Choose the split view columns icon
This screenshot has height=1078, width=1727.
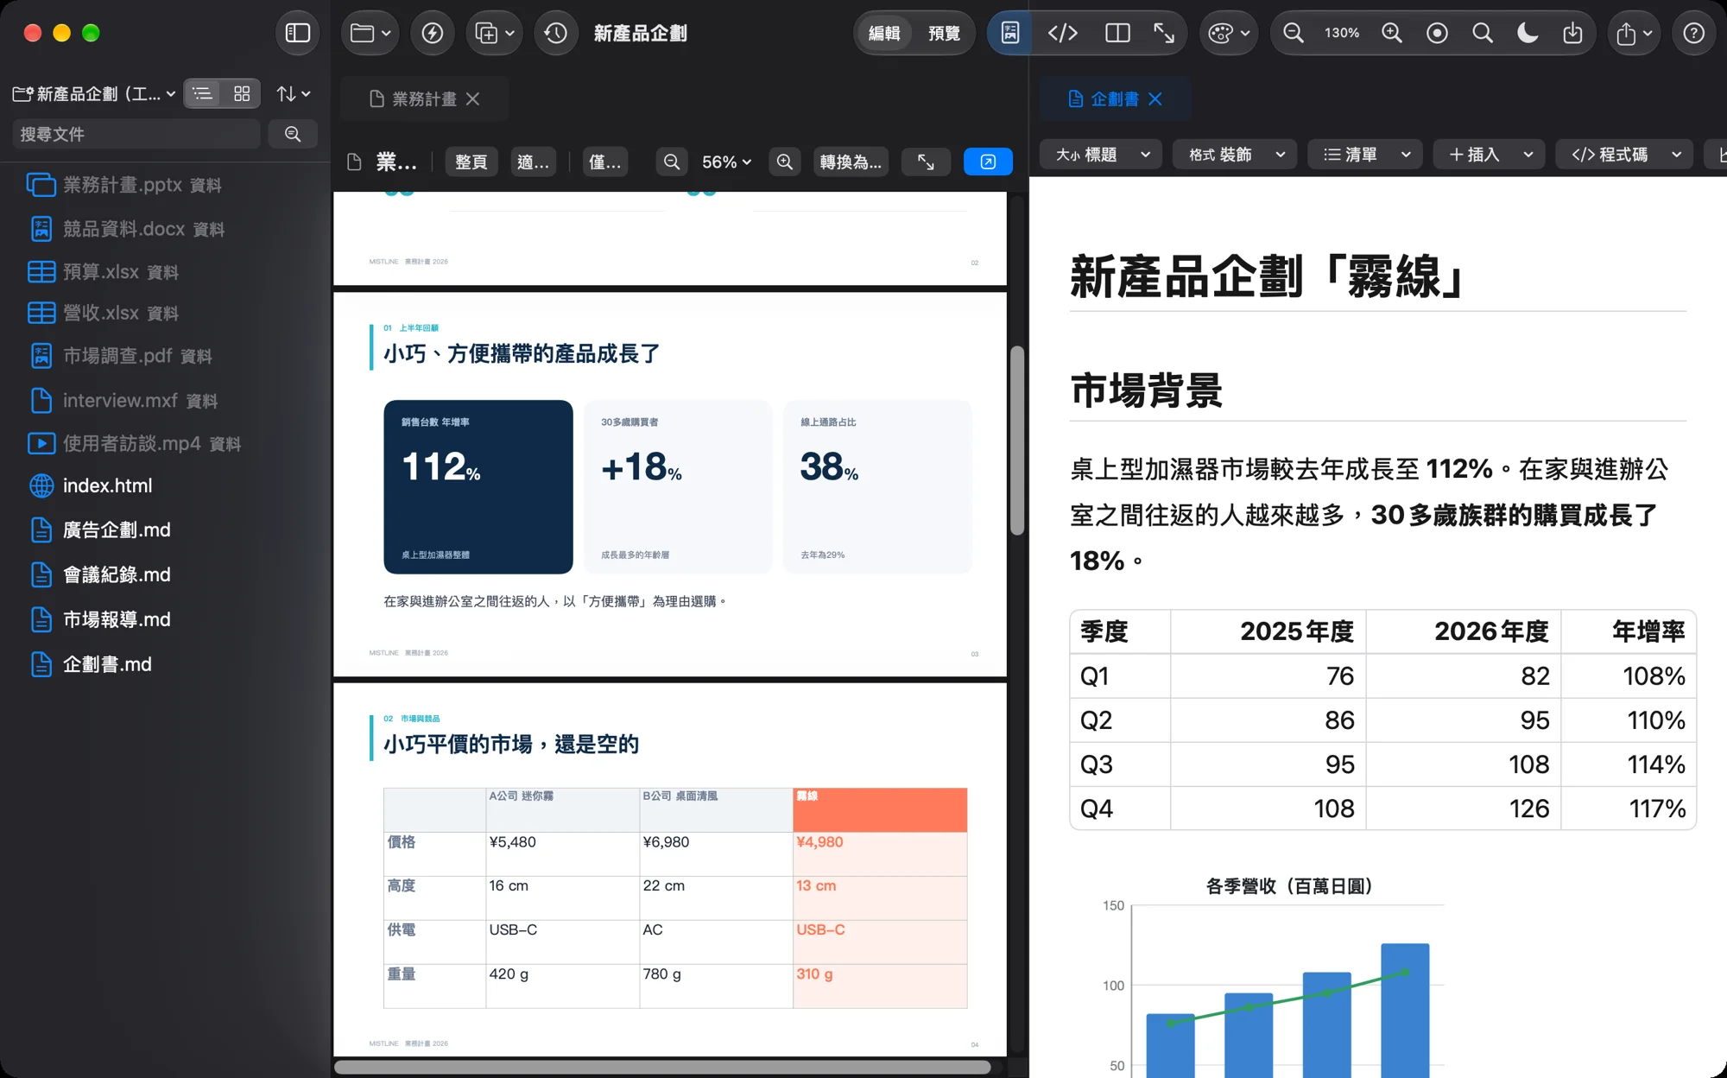click(x=1117, y=33)
